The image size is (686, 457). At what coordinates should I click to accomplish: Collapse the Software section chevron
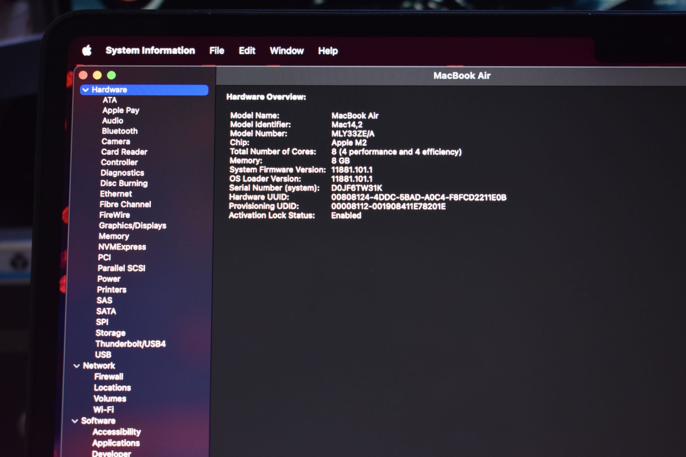75,421
